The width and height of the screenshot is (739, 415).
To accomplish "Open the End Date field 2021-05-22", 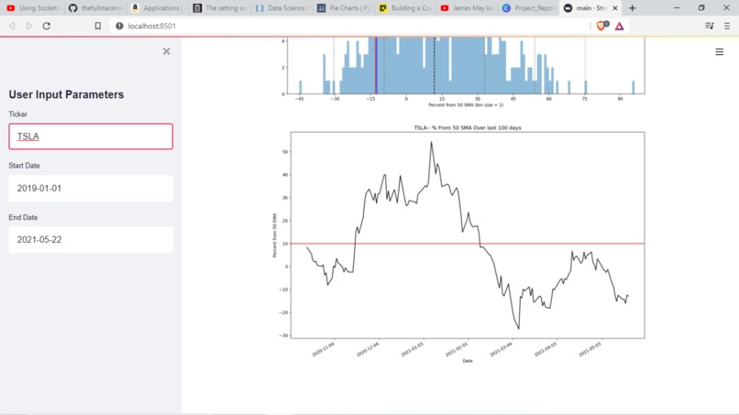I will coord(91,240).
